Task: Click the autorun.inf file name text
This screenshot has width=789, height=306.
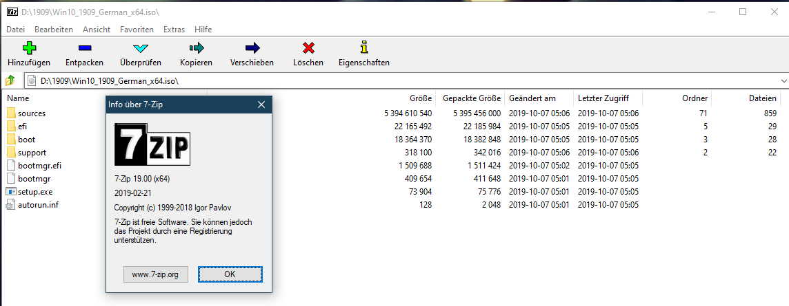Action: coord(38,205)
